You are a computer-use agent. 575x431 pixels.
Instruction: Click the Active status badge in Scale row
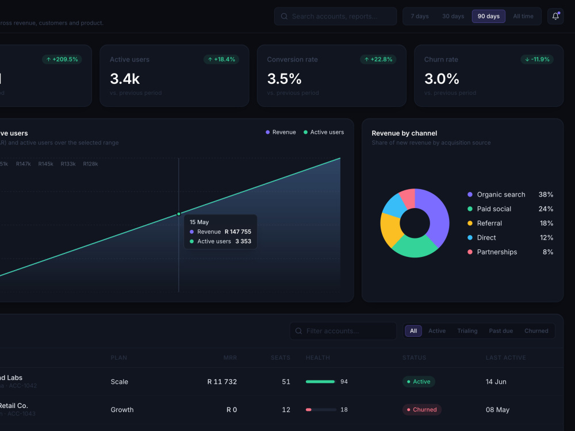[x=419, y=382]
